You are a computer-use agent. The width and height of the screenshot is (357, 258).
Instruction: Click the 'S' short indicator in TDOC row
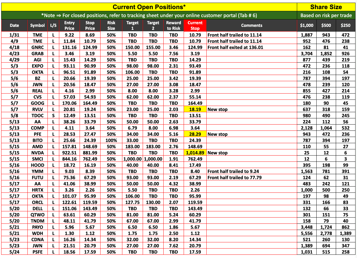(53, 116)
